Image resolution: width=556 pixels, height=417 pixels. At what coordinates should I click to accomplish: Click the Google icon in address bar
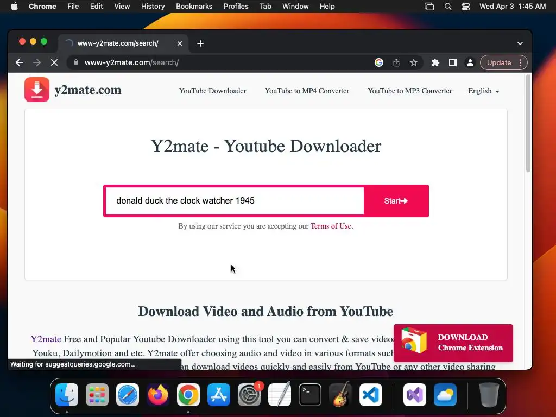378,63
